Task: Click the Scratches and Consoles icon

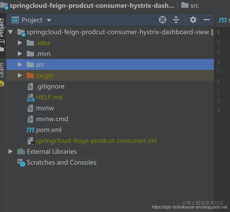Action: 21,163
